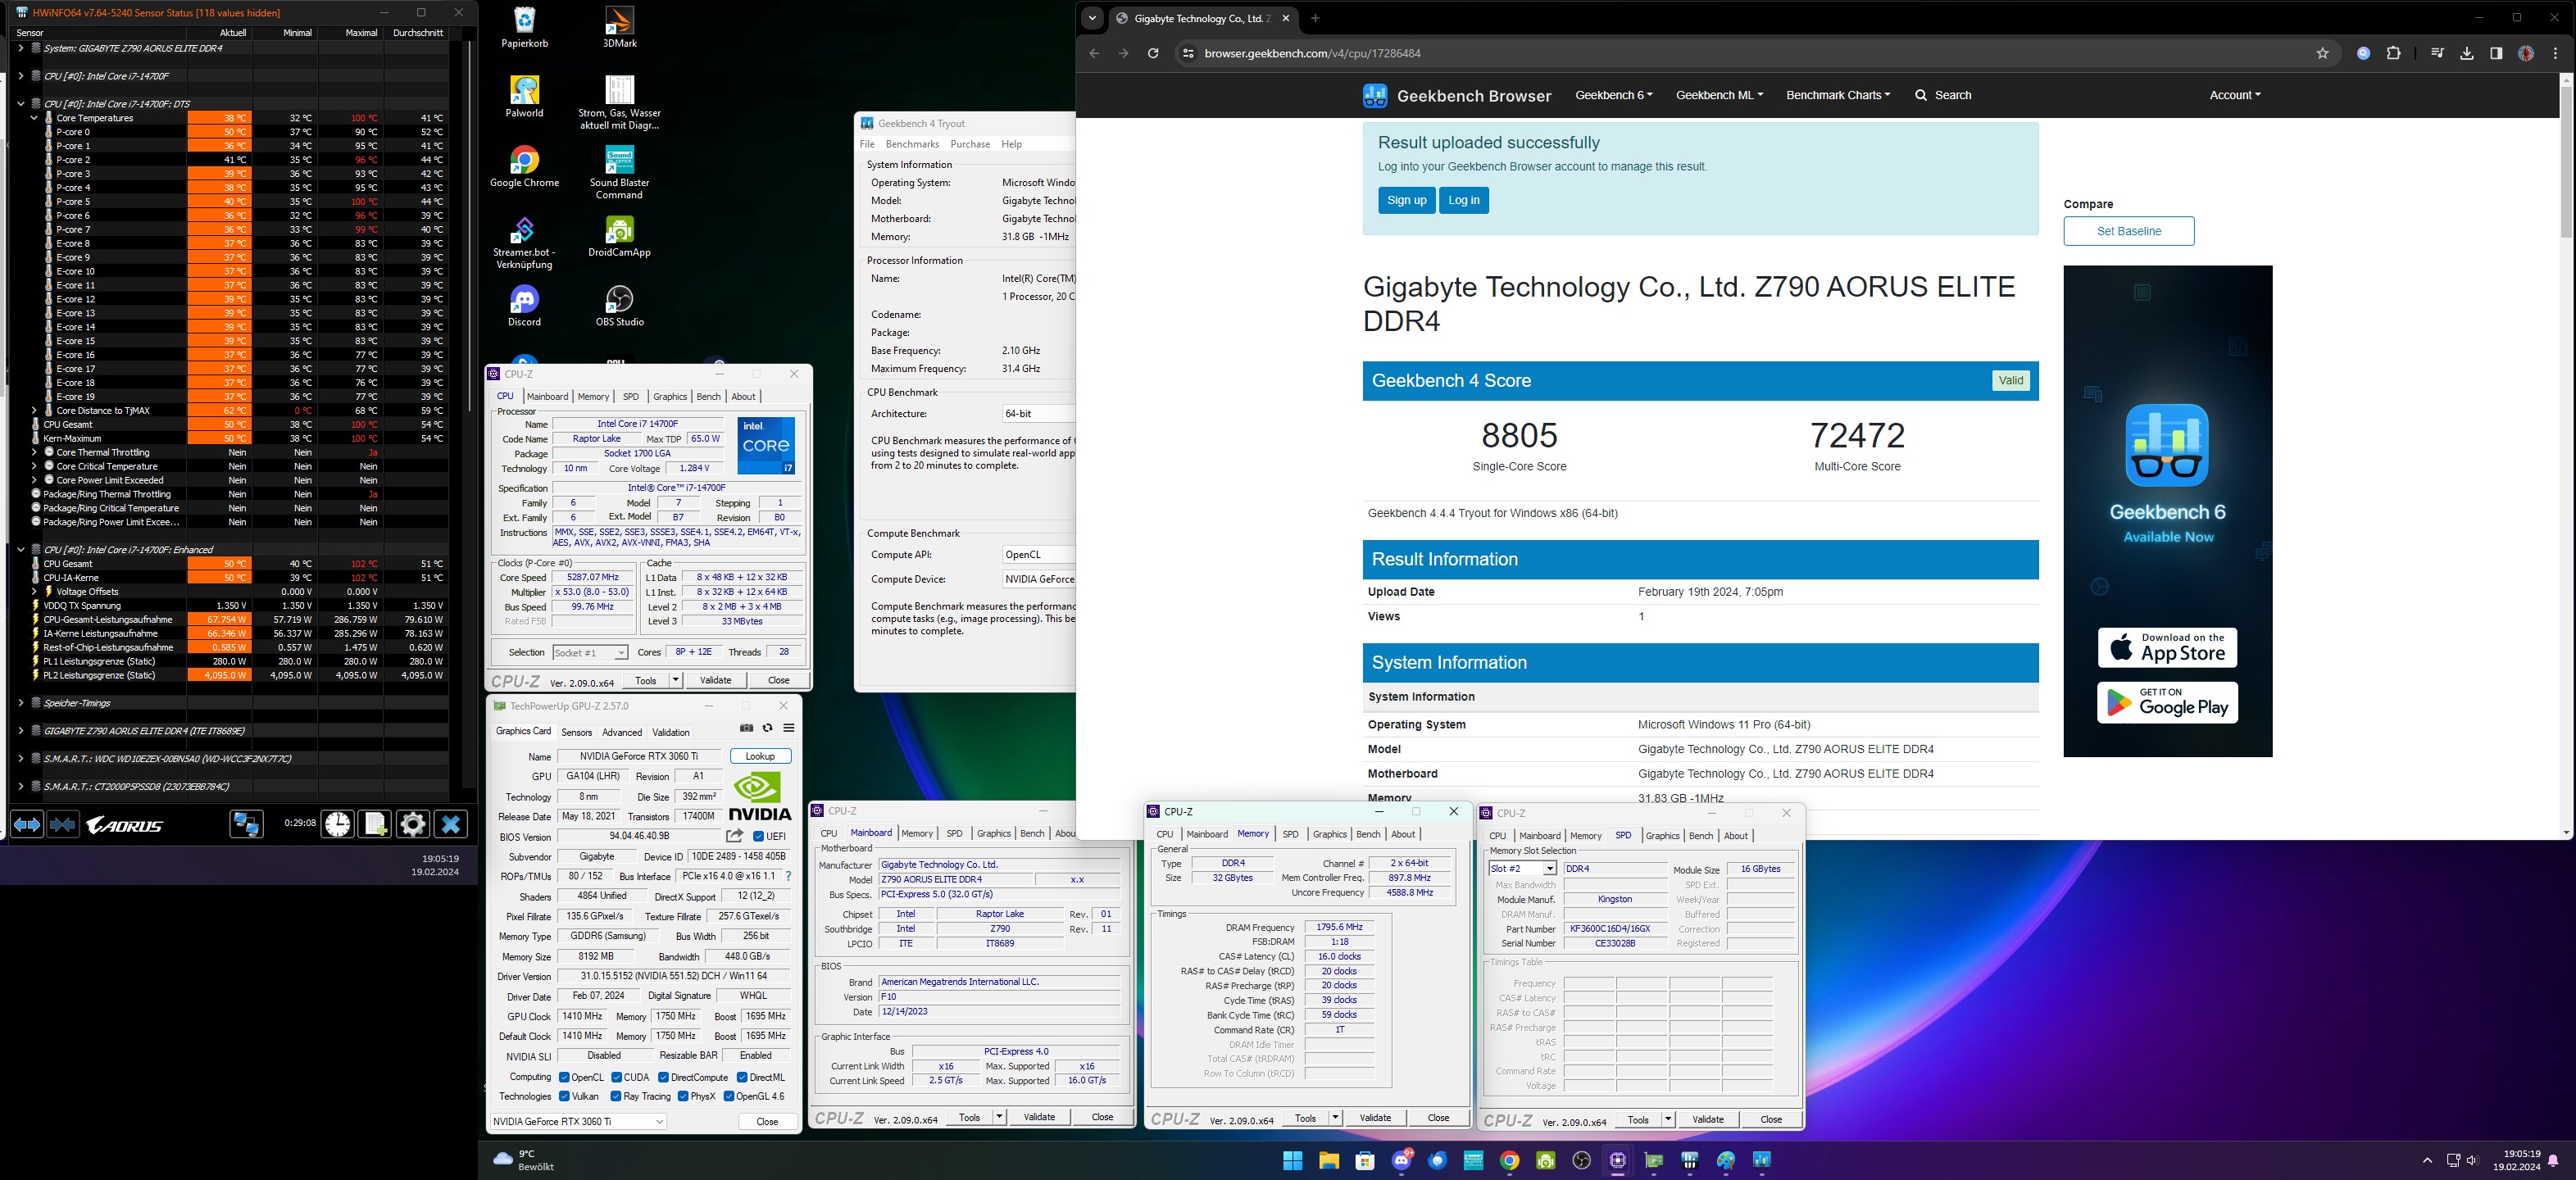Open Geekbench 6 navigation dropdown
Screen dimensions: 2576x1180
pos(1613,95)
